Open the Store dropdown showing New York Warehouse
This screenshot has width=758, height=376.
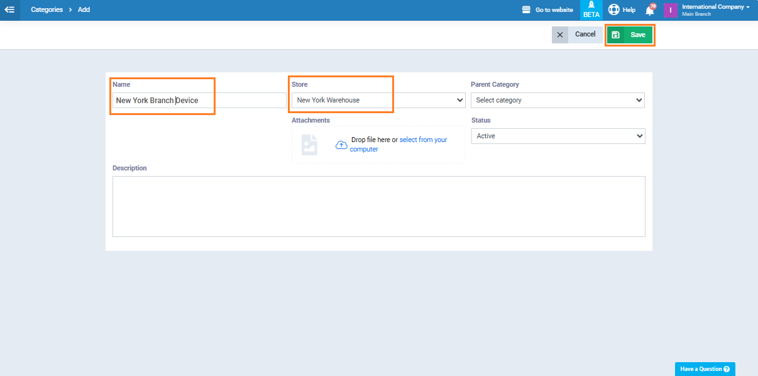pos(378,100)
